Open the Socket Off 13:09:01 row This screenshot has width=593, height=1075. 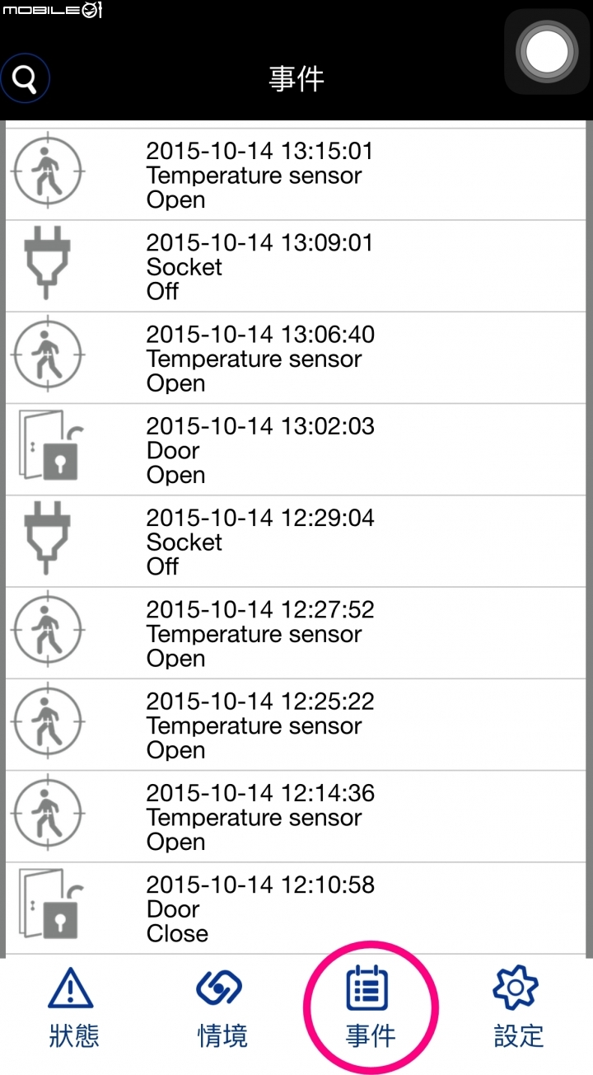click(x=296, y=266)
